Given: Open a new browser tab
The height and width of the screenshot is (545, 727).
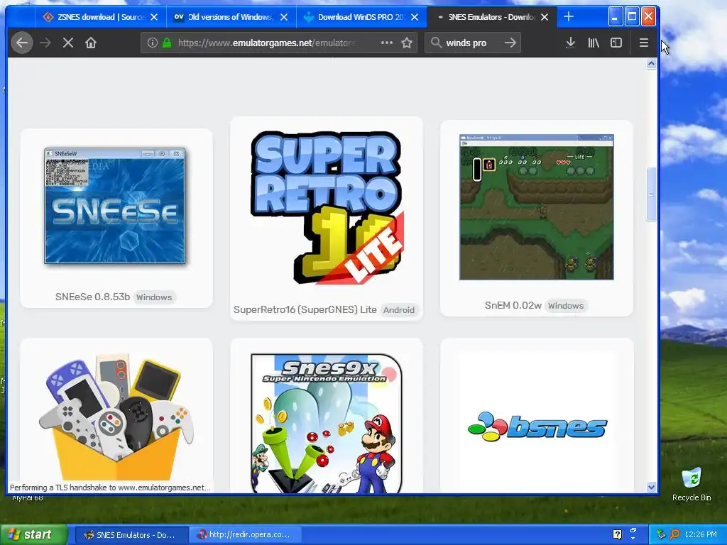Looking at the screenshot, I should click(x=569, y=17).
